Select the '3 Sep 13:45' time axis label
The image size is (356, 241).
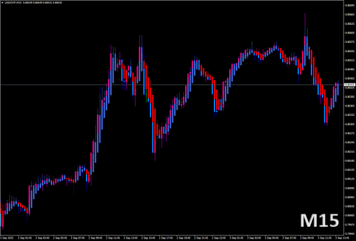(342, 238)
